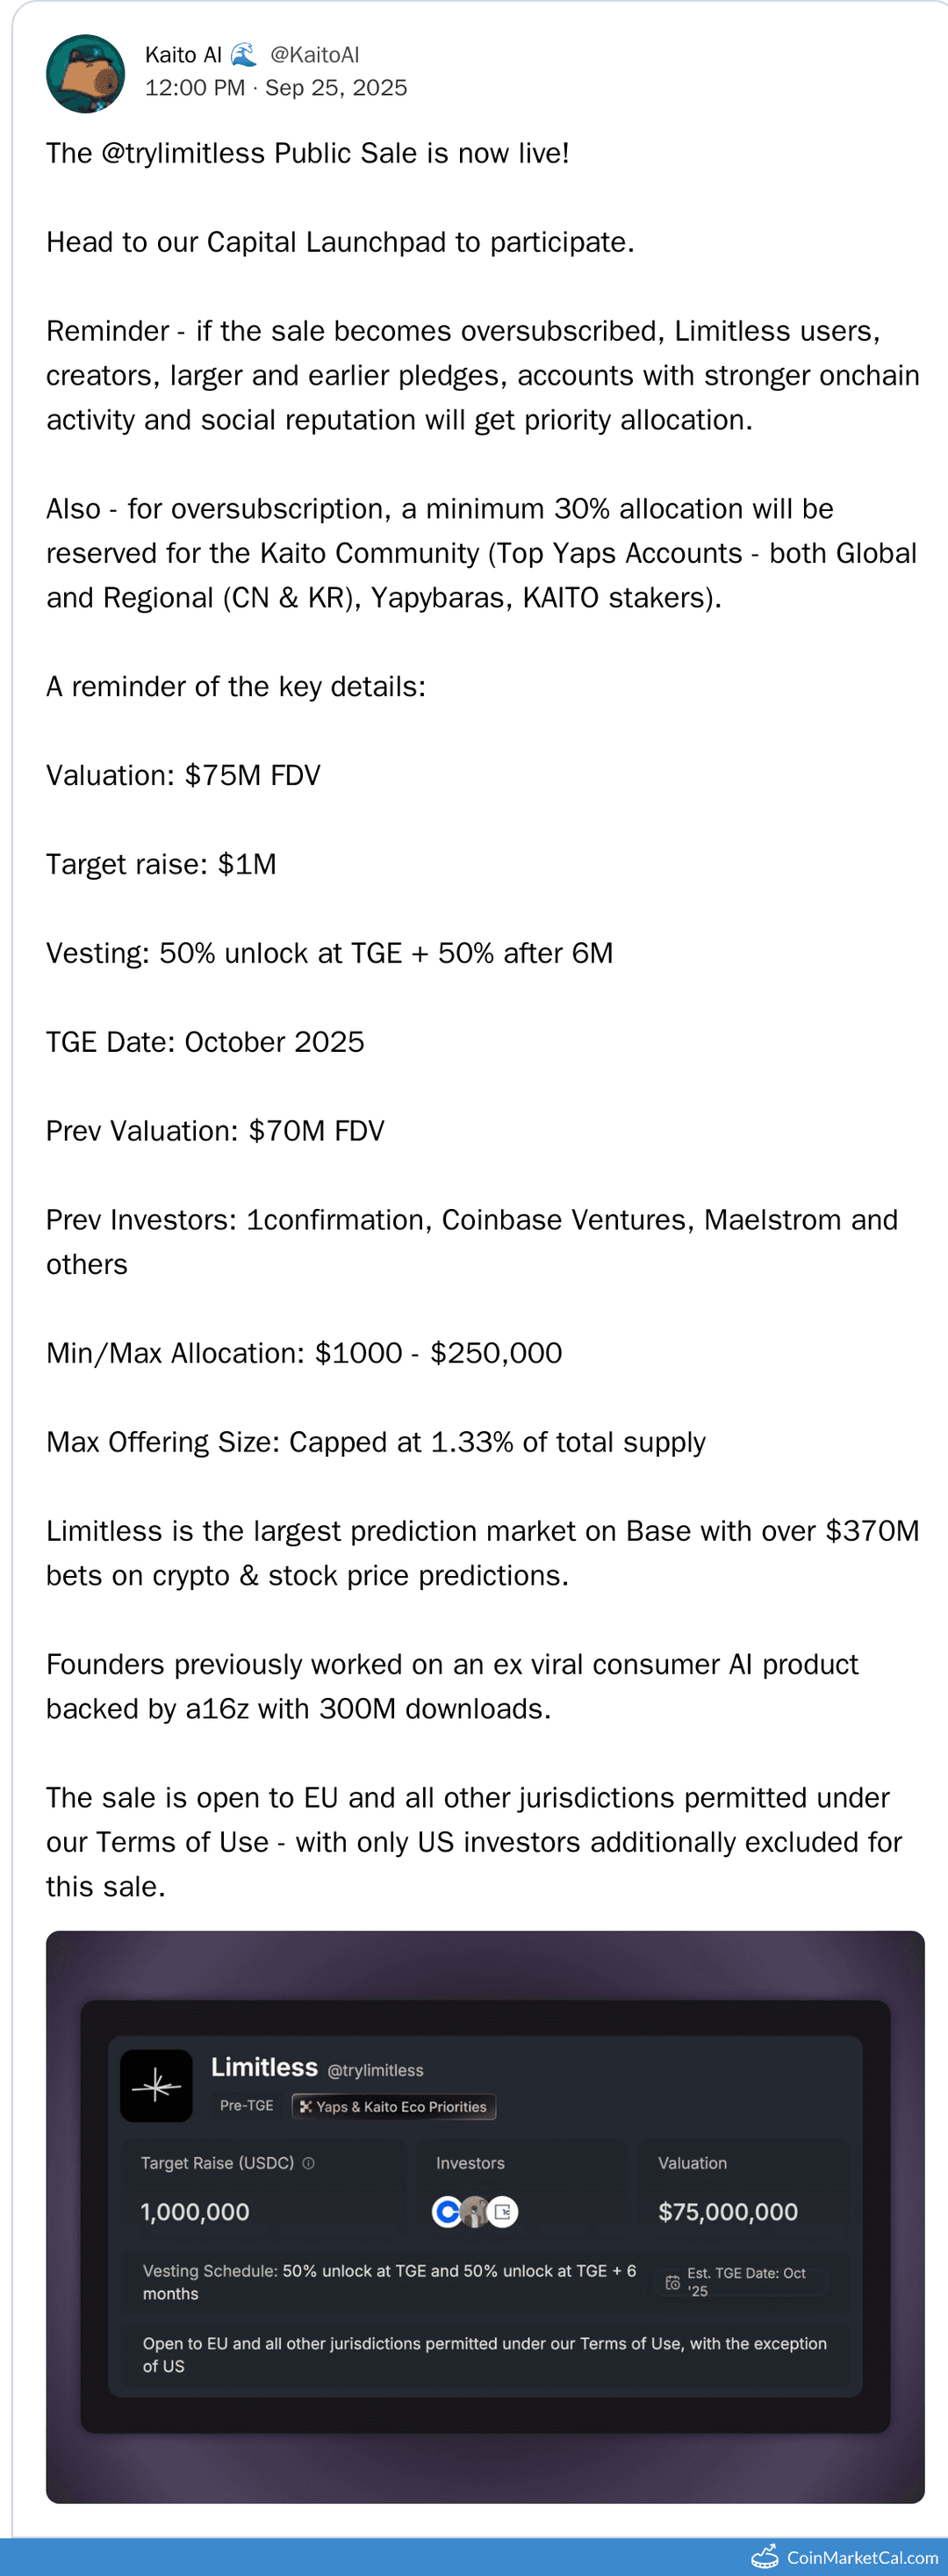The image size is (948, 2576).
Task: Click the @trylimitless handle in the card
Action: click(375, 2071)
